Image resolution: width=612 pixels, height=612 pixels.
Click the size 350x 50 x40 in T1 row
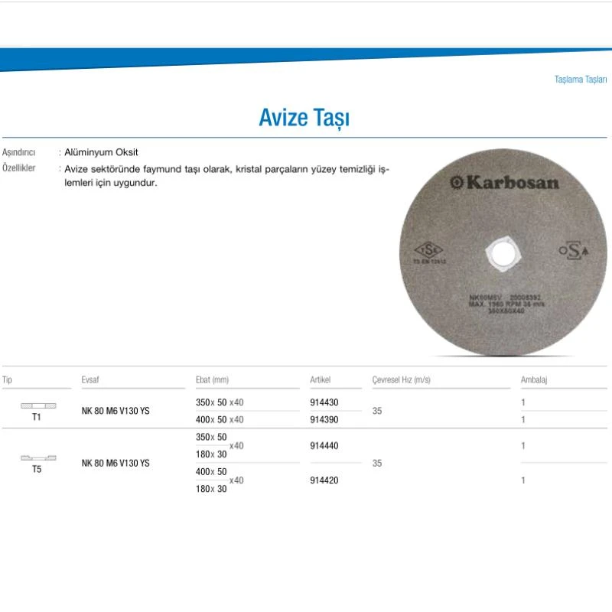click(220, 402)
